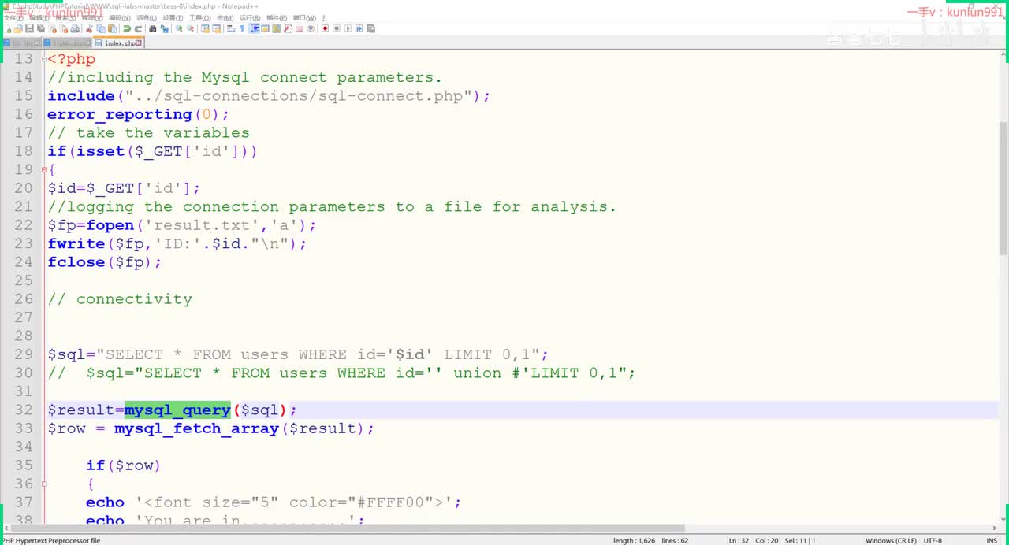This screenshot has width=1009, height=545.
Task: Switch to the middle document tab
Action: 67,43
